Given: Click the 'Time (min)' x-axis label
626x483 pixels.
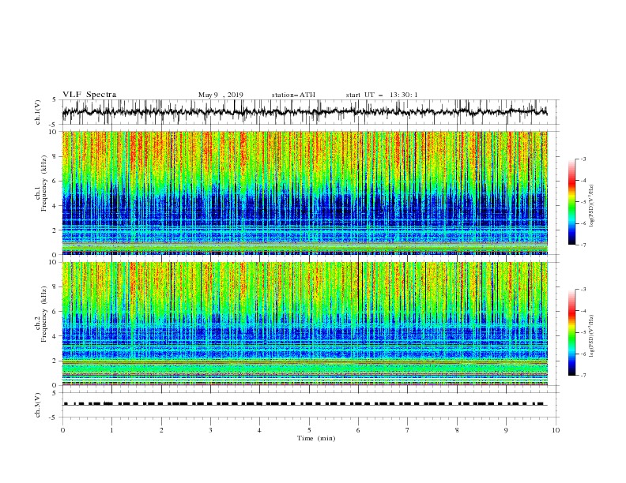Looking at the screenshot, I should (316, 438).
